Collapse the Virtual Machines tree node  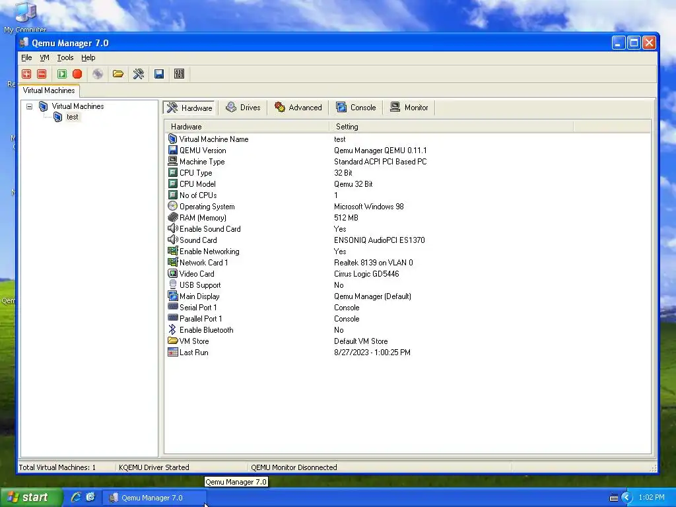click(29, 106)
